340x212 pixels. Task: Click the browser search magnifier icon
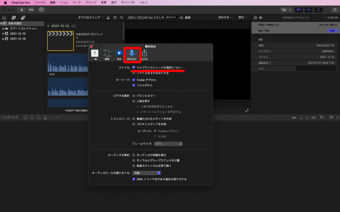click(121, 17)
